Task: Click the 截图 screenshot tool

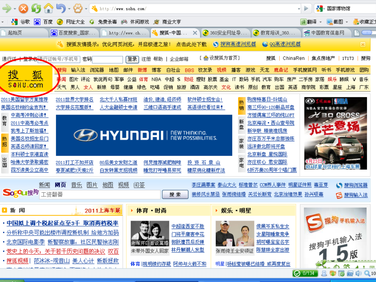Action: tap(335, 22)
